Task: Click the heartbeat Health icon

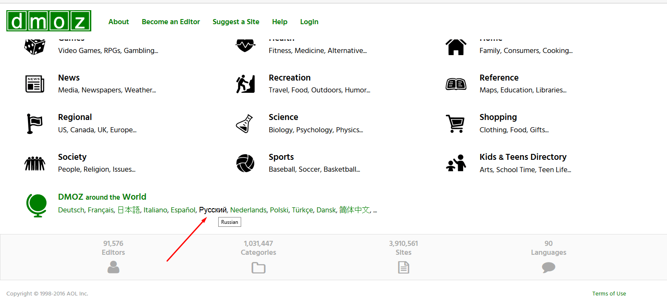Action: coord(245,45)
